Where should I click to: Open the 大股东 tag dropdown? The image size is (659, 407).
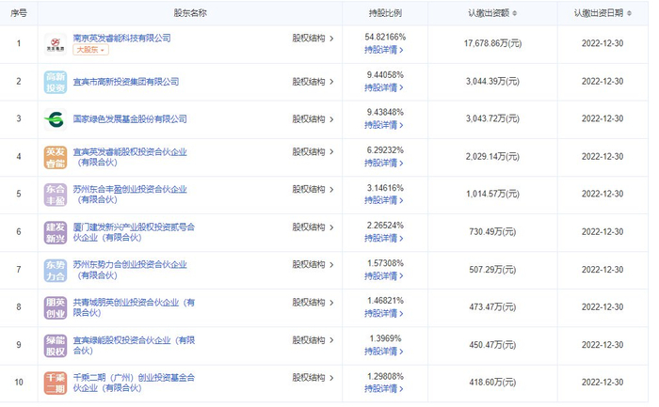[90, 50]
